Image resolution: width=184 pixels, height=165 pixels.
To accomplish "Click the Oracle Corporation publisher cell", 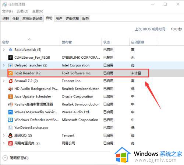I will 77,96.
